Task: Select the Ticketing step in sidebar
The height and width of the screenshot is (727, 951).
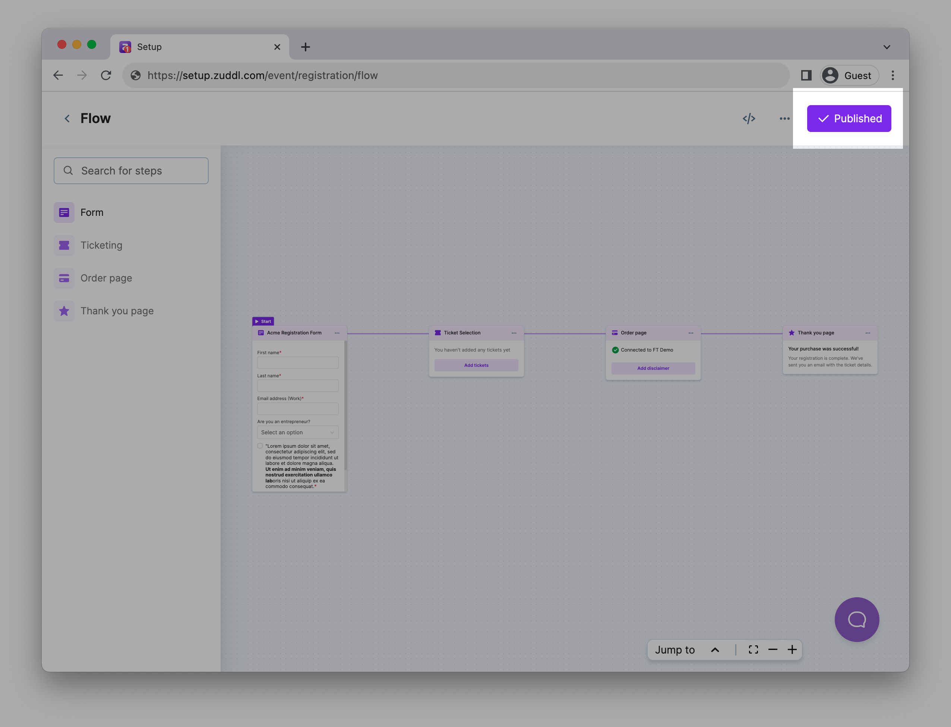Action: tap(101, 245)
